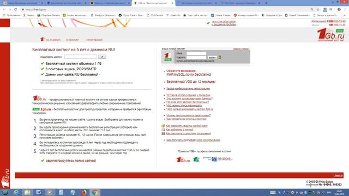Click the address bar URL free.1gb.ru

tap(36, 10)
